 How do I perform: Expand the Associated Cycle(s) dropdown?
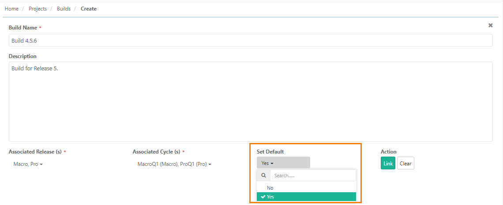(174, 164)
